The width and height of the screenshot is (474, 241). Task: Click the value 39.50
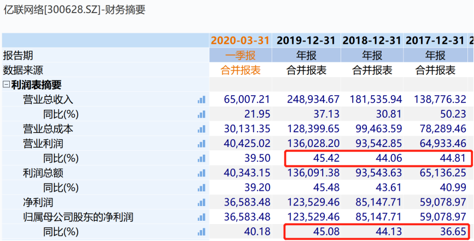[258, 158]
